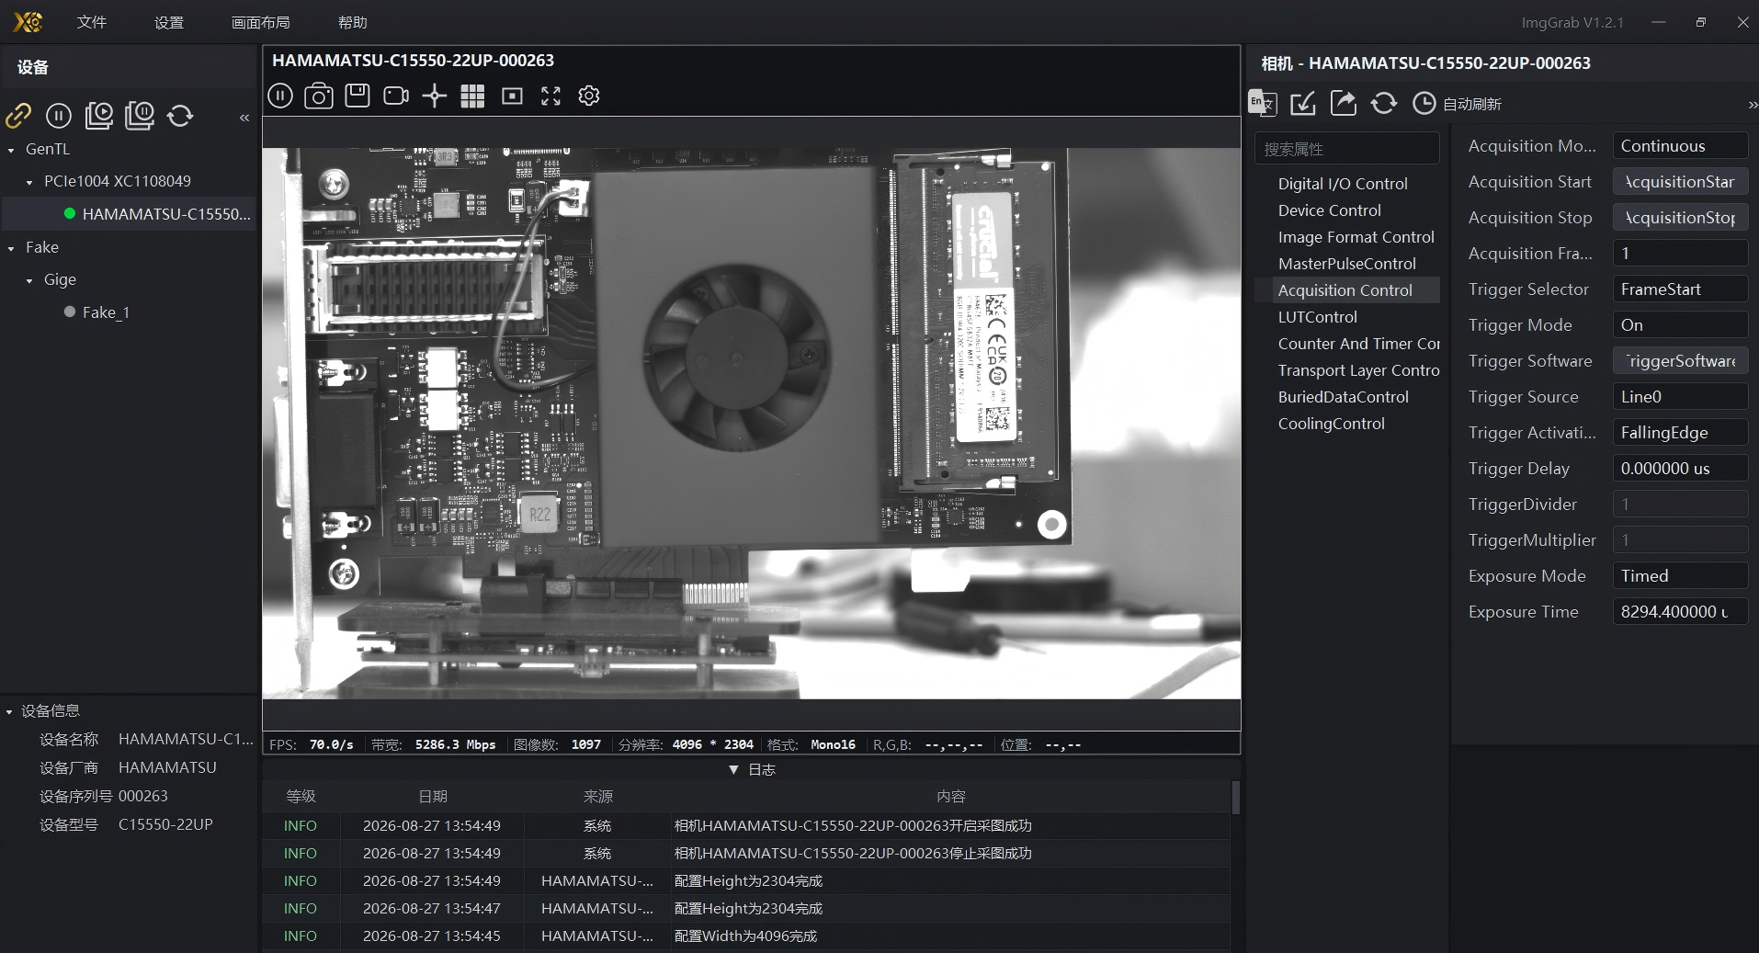The width and height of the screenshot is (1759, 953).
Task: Refresh the device list
Action: coord(180,115)
